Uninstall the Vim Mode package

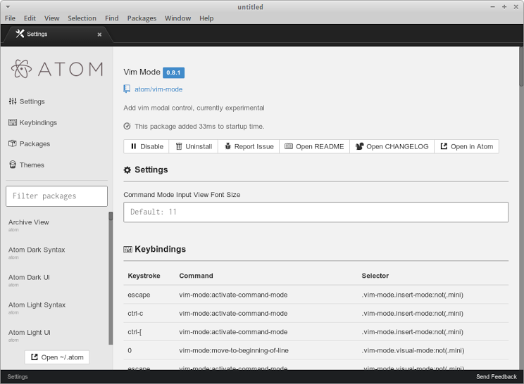[x=194, y=146]
